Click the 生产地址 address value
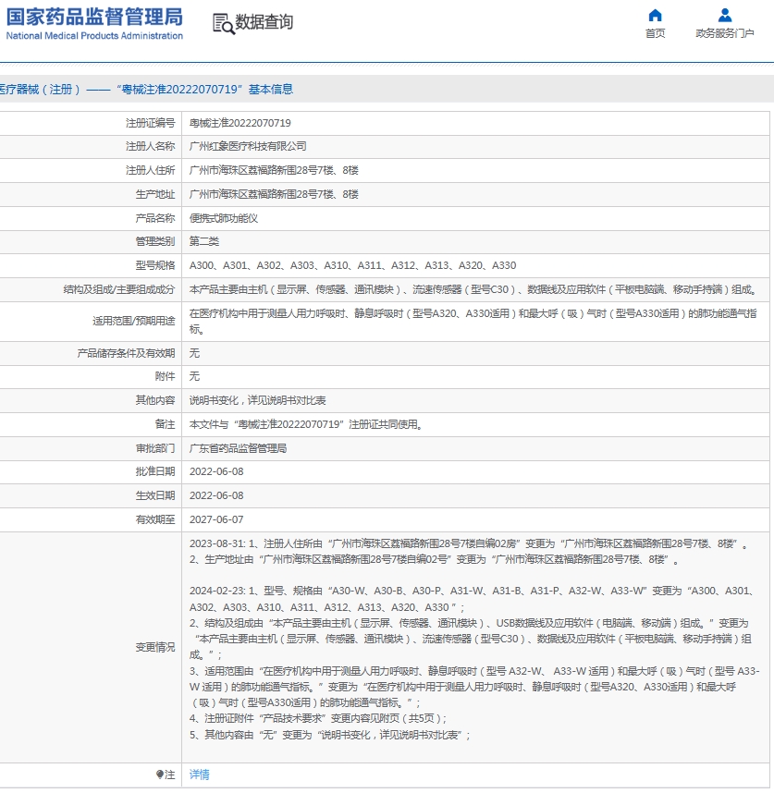 coord(274,194)
